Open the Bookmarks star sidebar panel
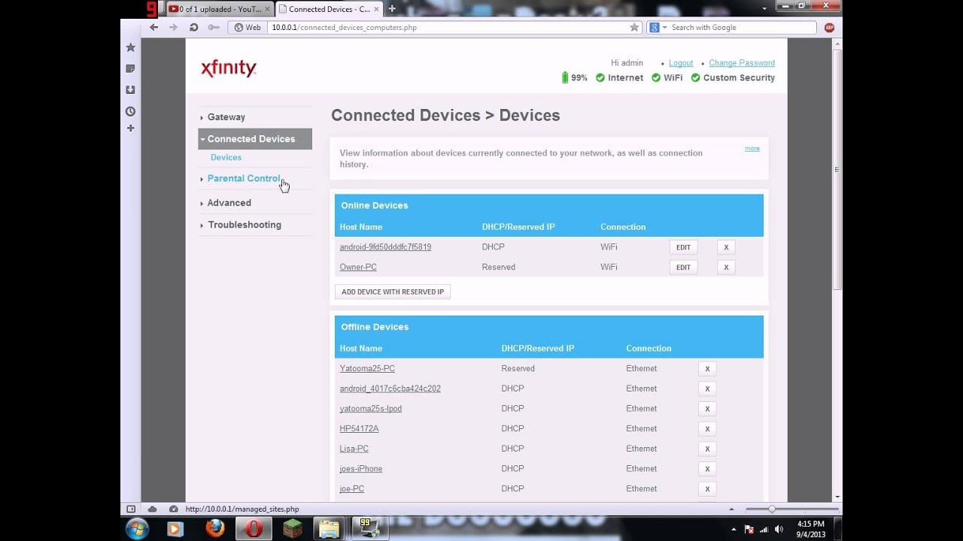 [130, 47]
